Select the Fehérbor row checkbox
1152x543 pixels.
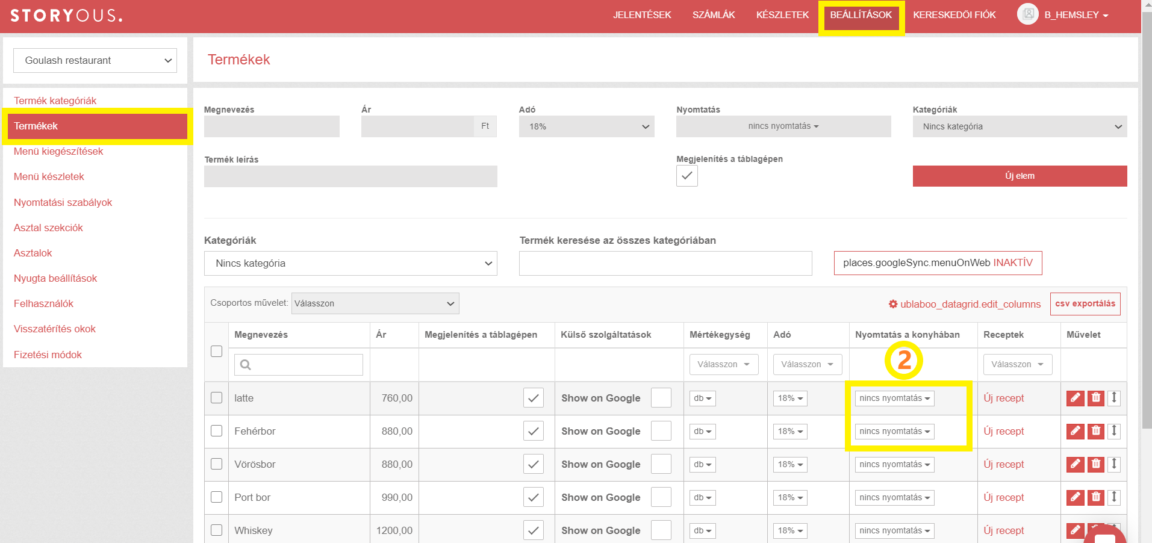coord(217,431)
